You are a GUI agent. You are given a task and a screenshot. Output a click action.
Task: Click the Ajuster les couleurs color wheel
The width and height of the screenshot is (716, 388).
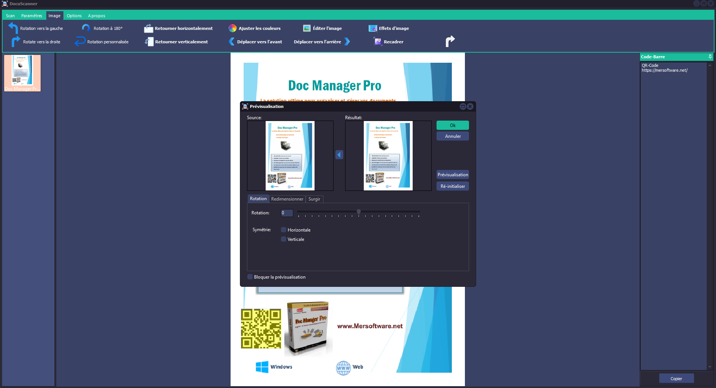click(x=232, y=28)
